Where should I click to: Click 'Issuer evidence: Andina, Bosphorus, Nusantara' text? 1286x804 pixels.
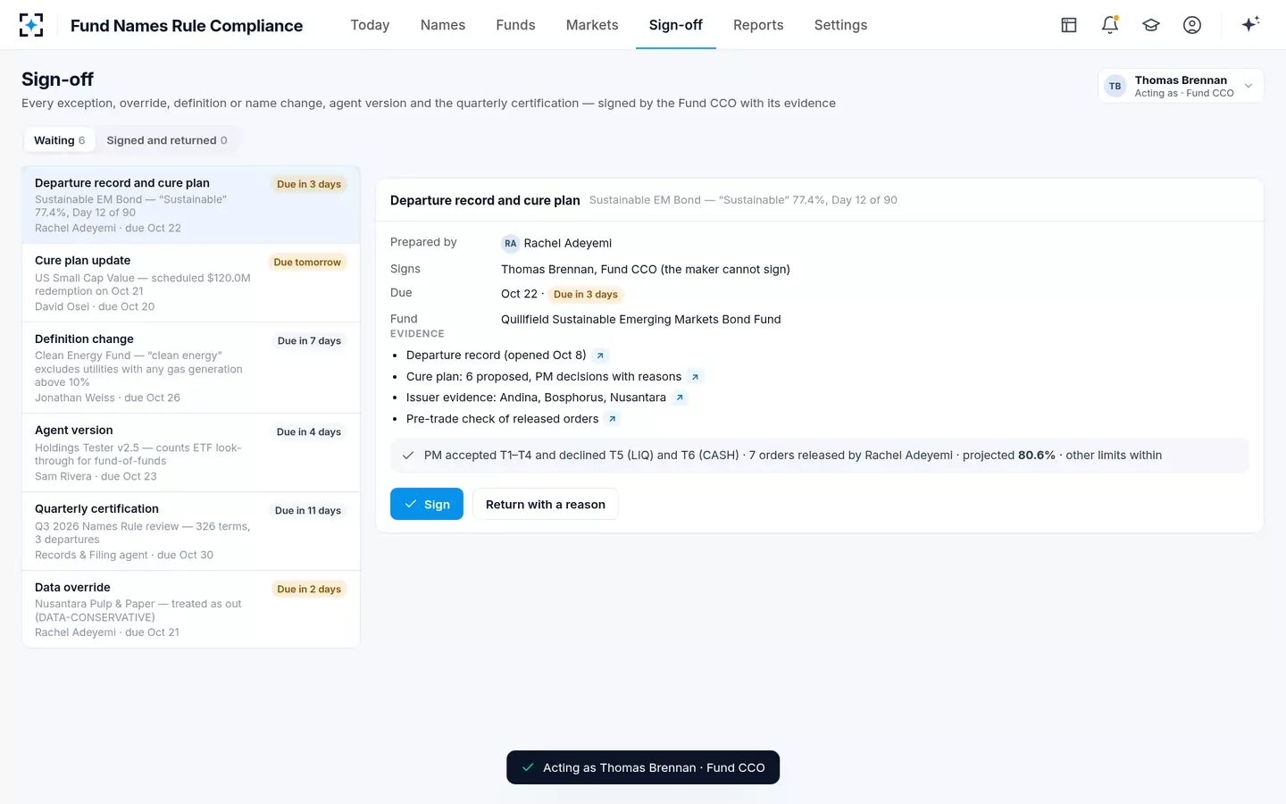536,398
